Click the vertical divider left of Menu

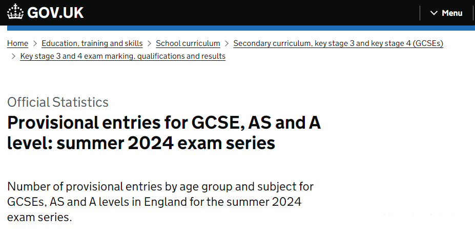[x=420, y=13]
